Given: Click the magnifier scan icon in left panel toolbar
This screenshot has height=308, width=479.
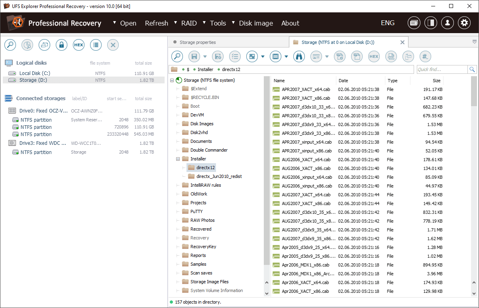Looking at the screenshot, I should point(10,45).
